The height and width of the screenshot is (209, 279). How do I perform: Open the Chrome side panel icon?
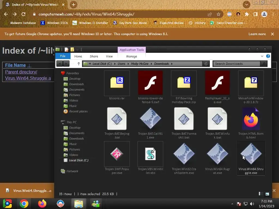[255, 14]
